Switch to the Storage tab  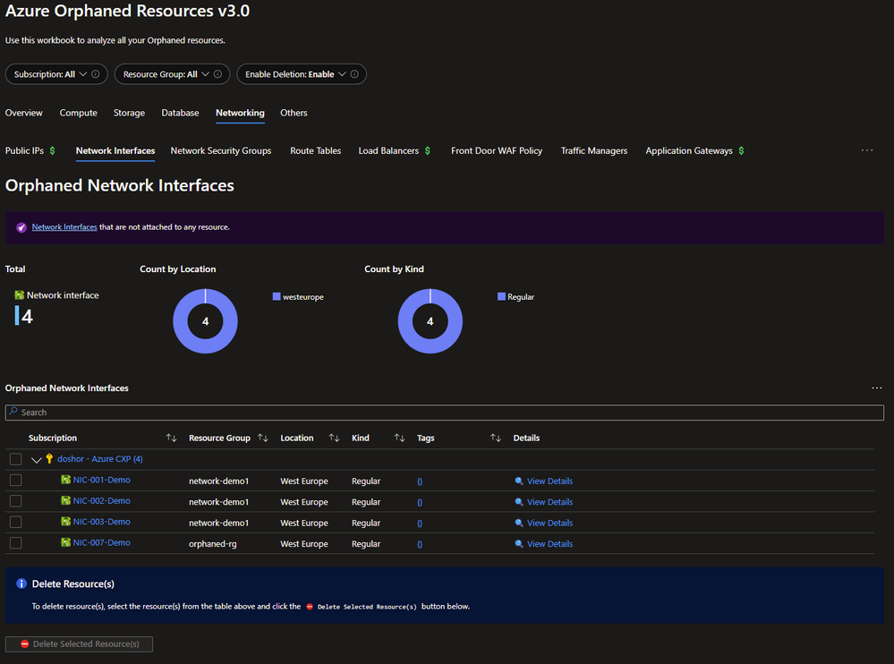click(x=130, y=113)
